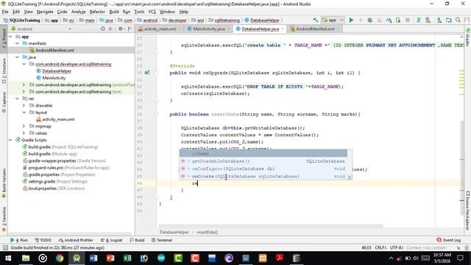Open Google Chrome from the taskbar
The image size is (471, 265).
click(60, 258)
